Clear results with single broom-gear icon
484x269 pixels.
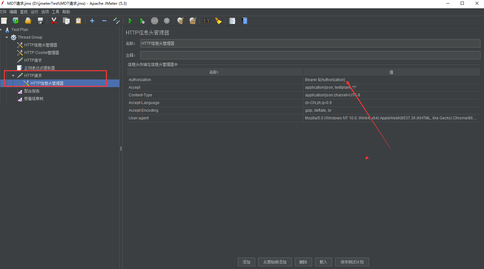(180, 21)
